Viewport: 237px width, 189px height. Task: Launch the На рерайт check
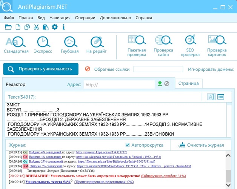coord(96,45)
